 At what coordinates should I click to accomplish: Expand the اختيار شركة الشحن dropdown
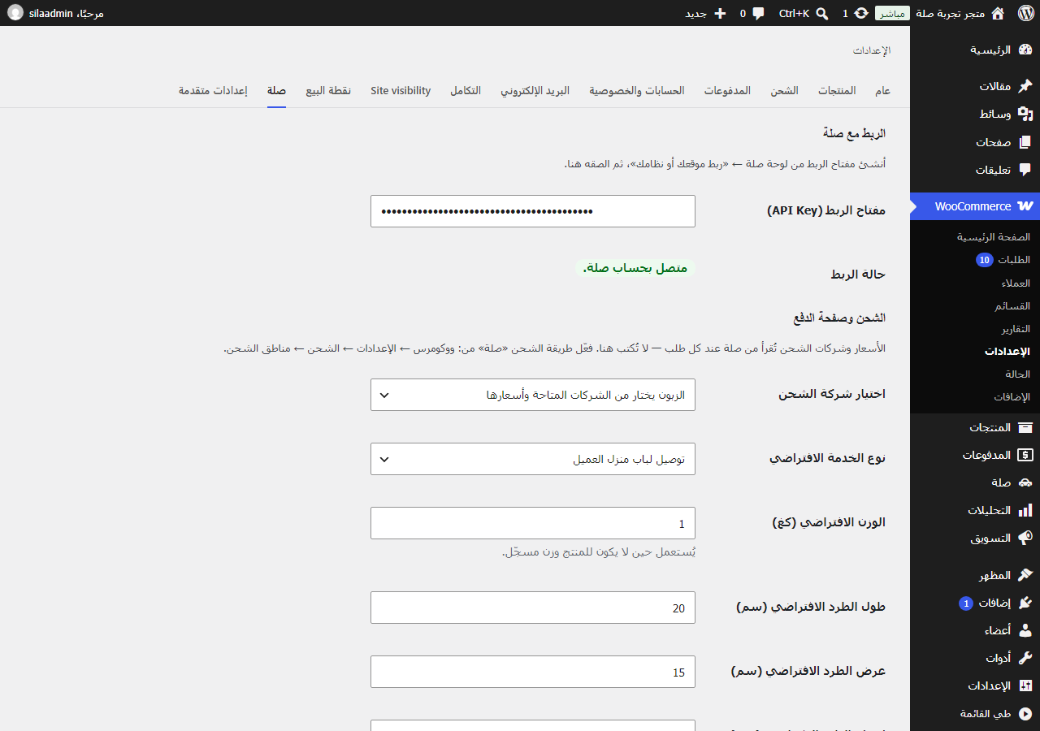coord(533,395)
